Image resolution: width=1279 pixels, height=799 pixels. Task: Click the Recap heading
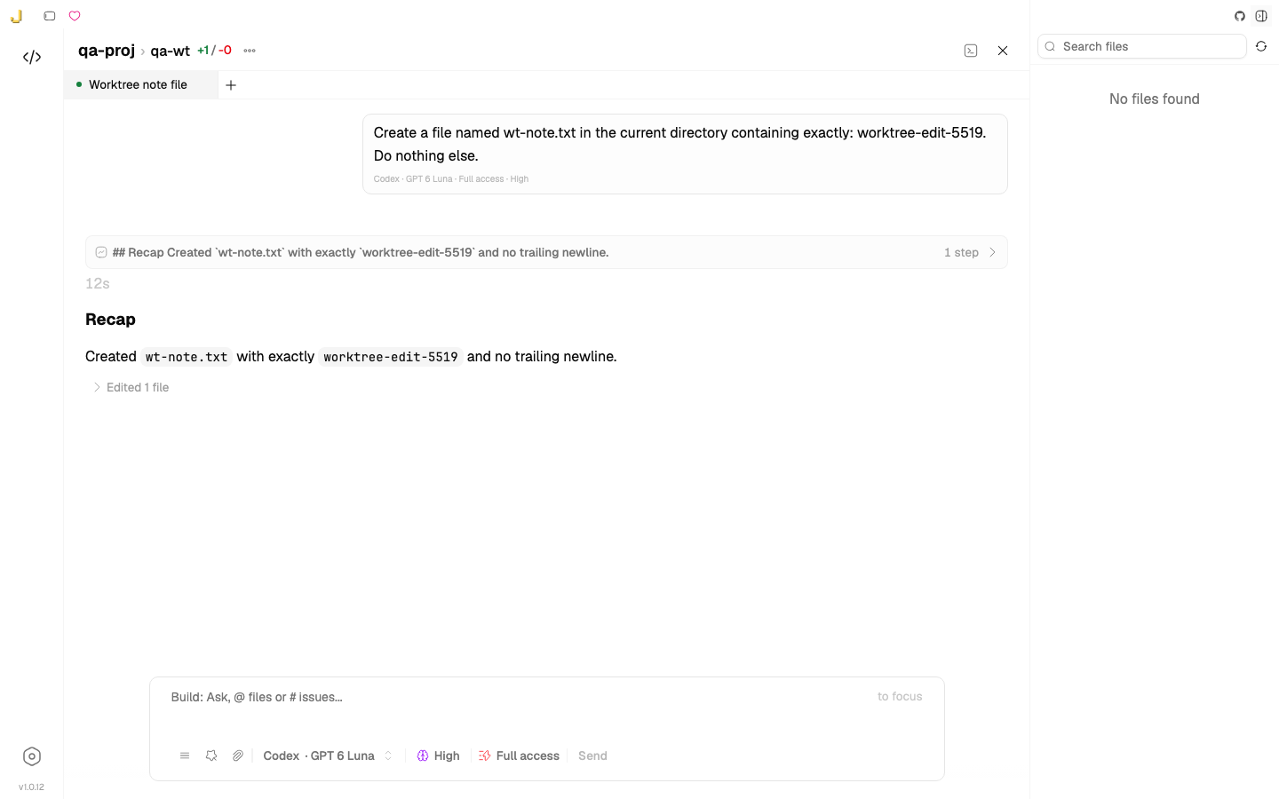point(110,320)
